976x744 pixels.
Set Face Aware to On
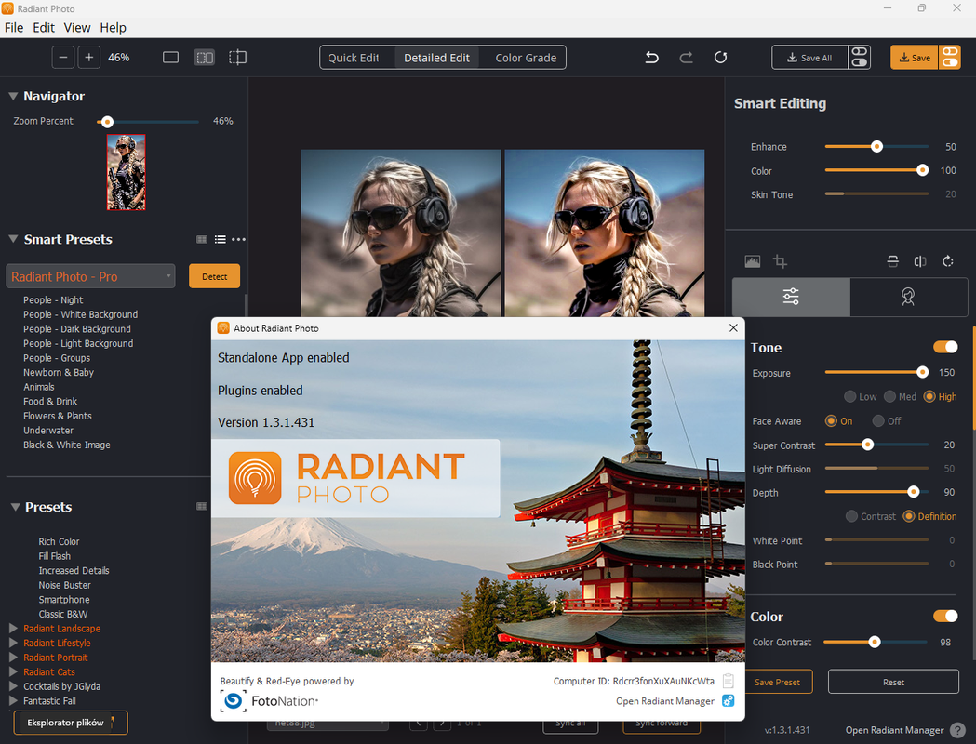click(831, 421)
